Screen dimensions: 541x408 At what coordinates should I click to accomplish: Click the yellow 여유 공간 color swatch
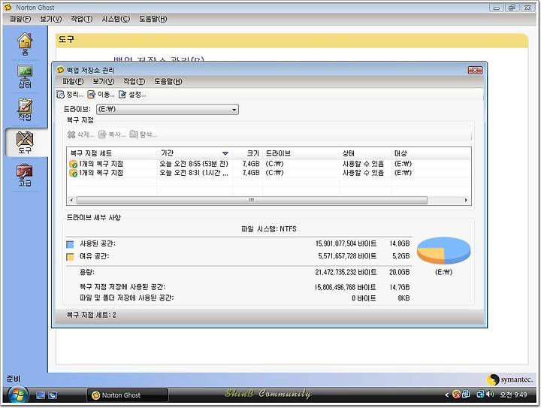(x=70, y=257)
